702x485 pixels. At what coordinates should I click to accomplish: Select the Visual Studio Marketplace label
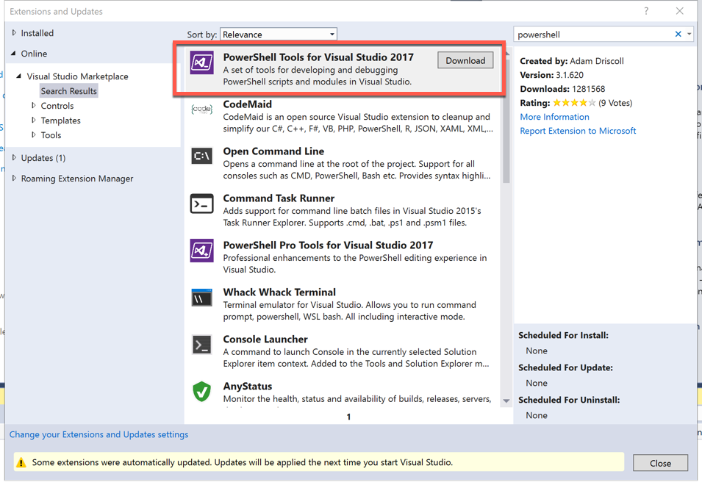click(77, 76)
